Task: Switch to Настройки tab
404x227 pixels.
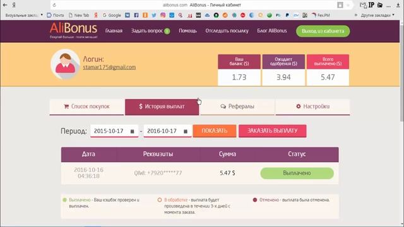Action: 313,107
